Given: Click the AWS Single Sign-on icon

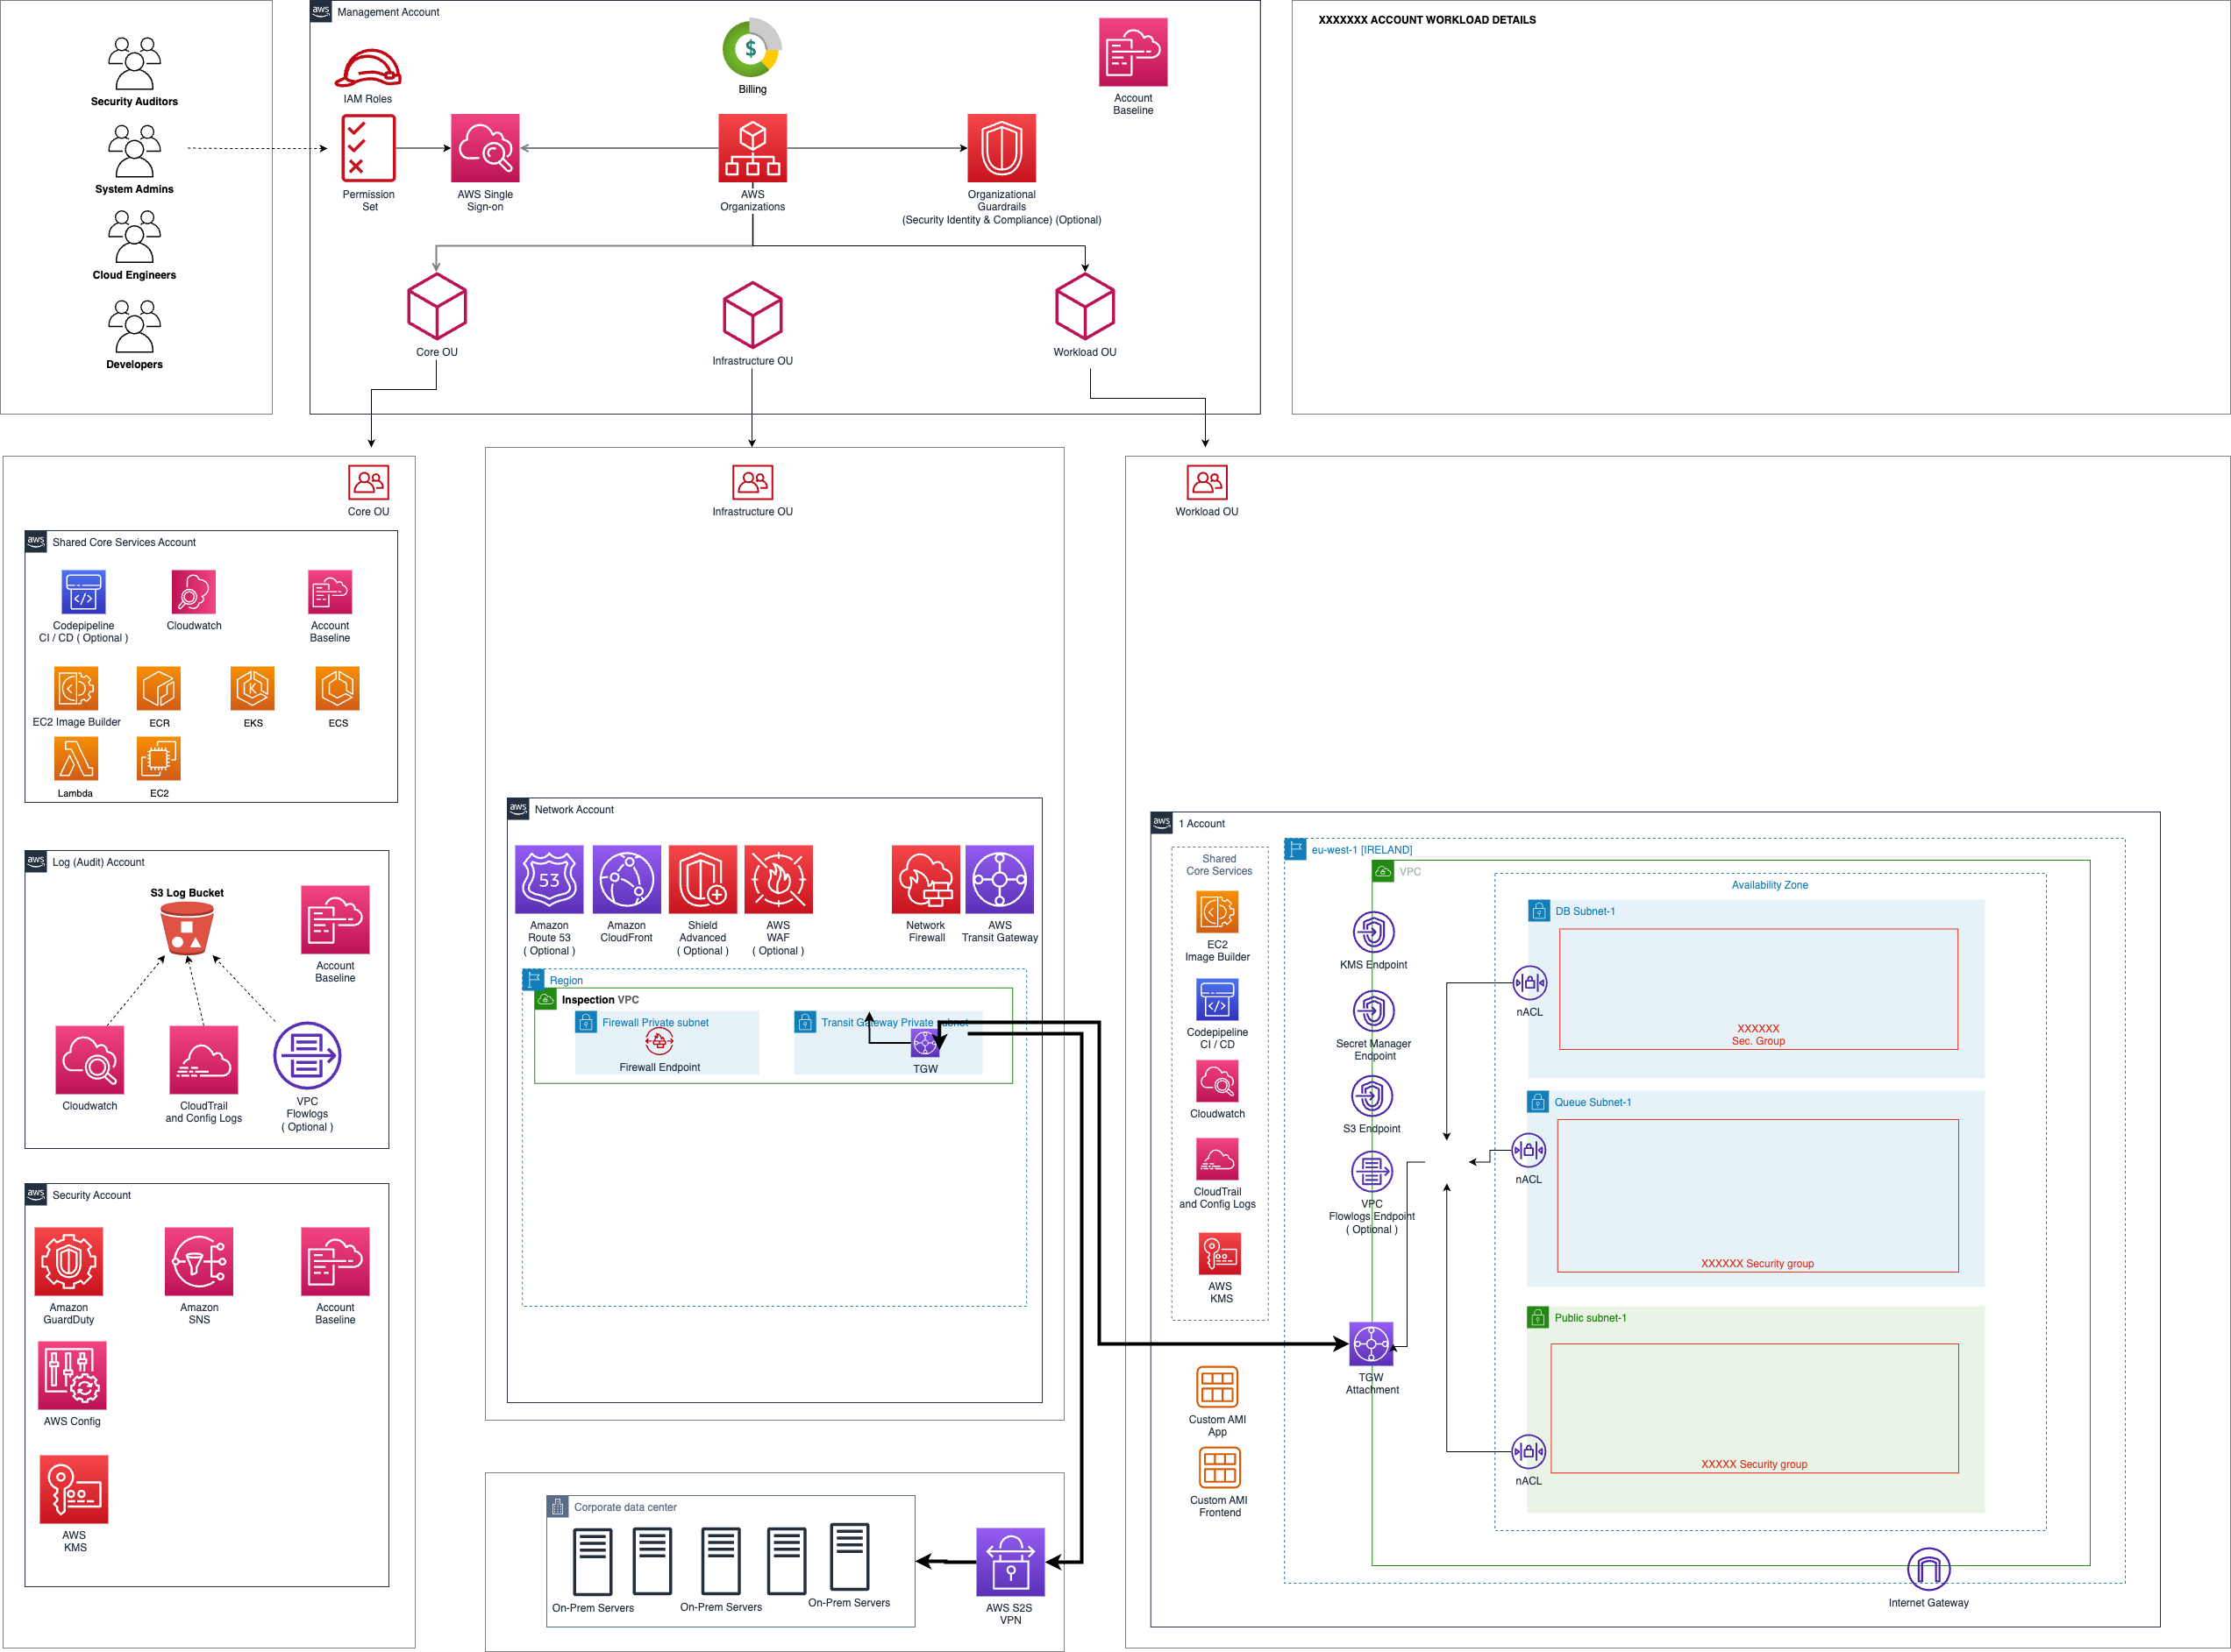Looking at the screenshot, I should coord(485,148).
